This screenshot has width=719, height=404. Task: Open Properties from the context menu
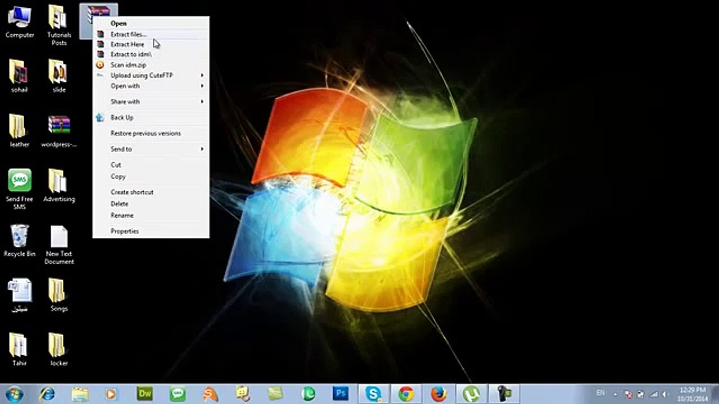point(151,231)
